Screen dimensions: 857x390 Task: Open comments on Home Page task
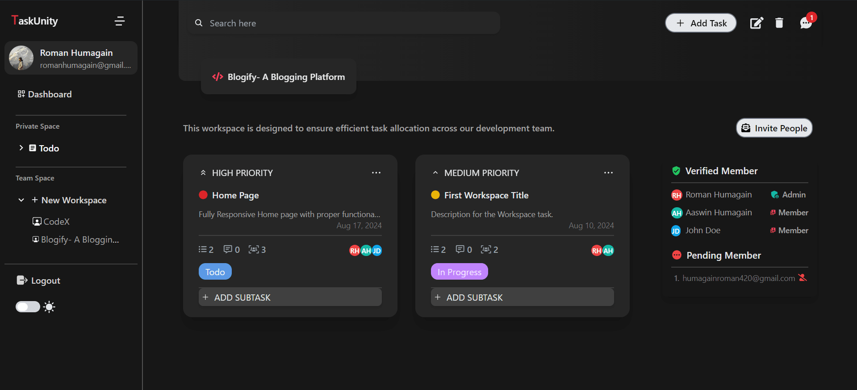tap(231, 249)
